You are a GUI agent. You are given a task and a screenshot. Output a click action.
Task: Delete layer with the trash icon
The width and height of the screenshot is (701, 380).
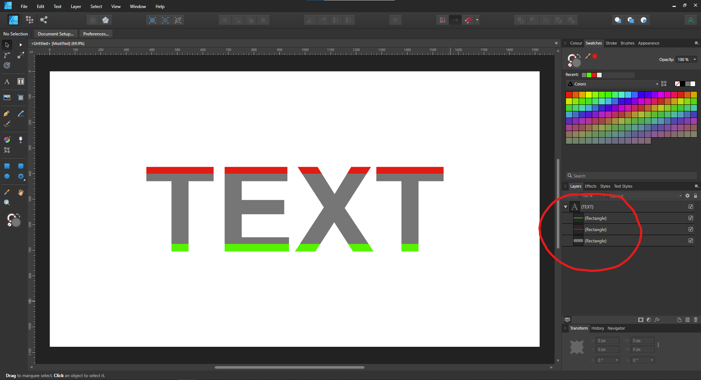tap(696, 320)
